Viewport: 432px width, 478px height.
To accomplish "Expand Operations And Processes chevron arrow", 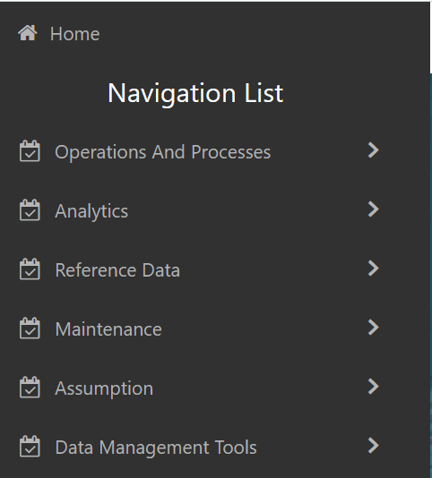I will [374, 150].
